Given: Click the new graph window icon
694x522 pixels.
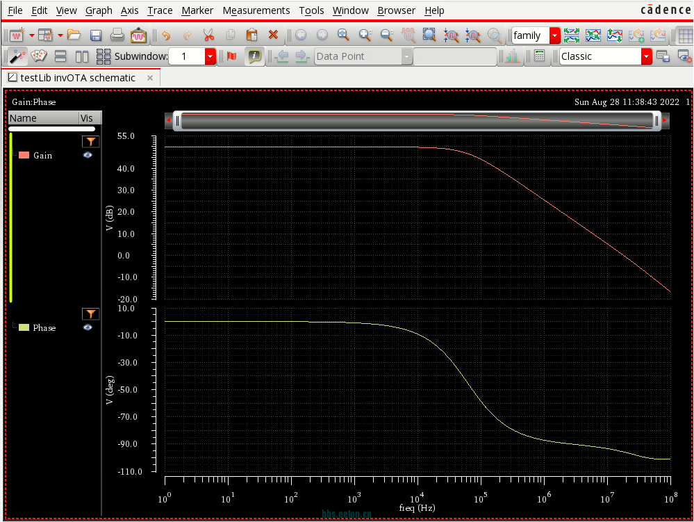Looking at the screenshot, I should point(17,35).
